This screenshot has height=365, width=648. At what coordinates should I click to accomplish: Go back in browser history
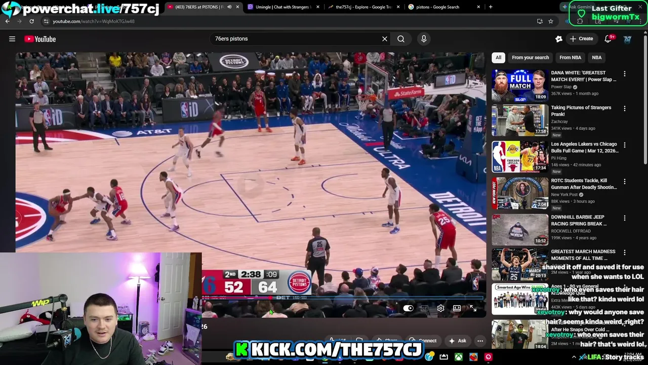(8, 21)
